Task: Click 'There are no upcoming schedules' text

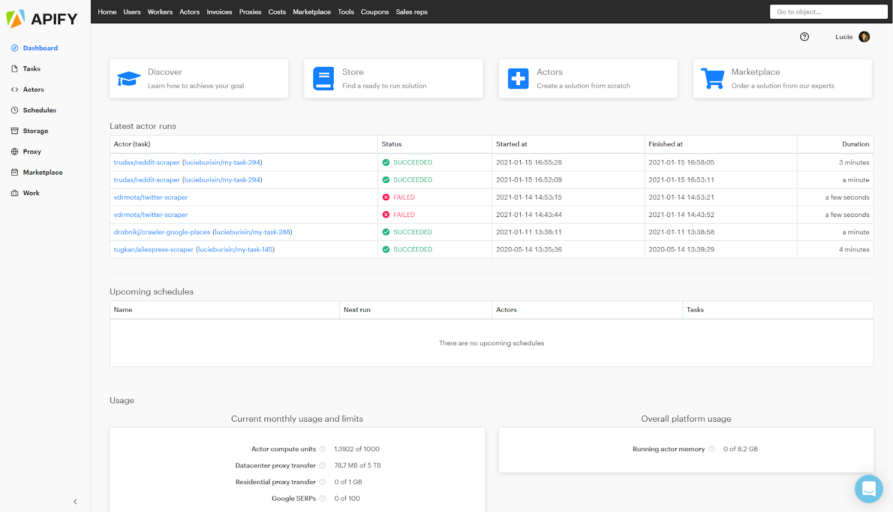Action: [x=492, y=343]
